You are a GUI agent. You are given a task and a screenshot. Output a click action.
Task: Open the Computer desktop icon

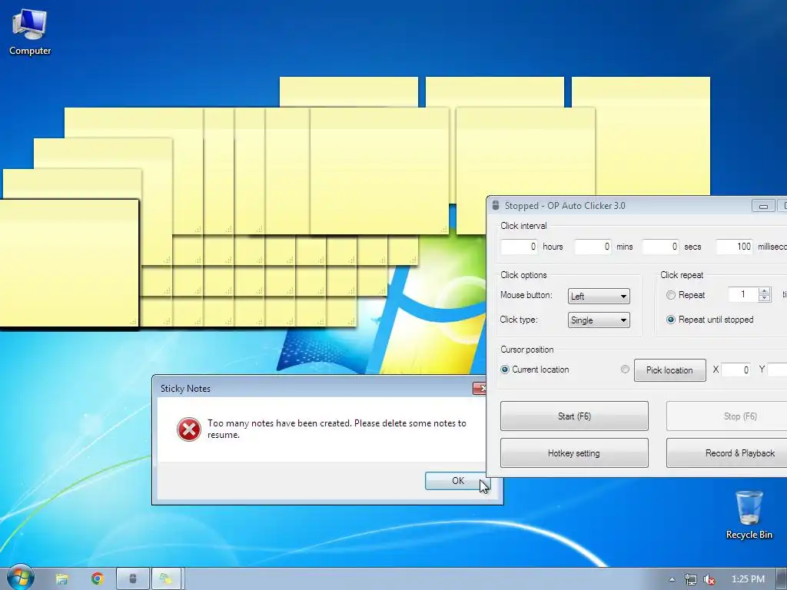pos(30,32)
